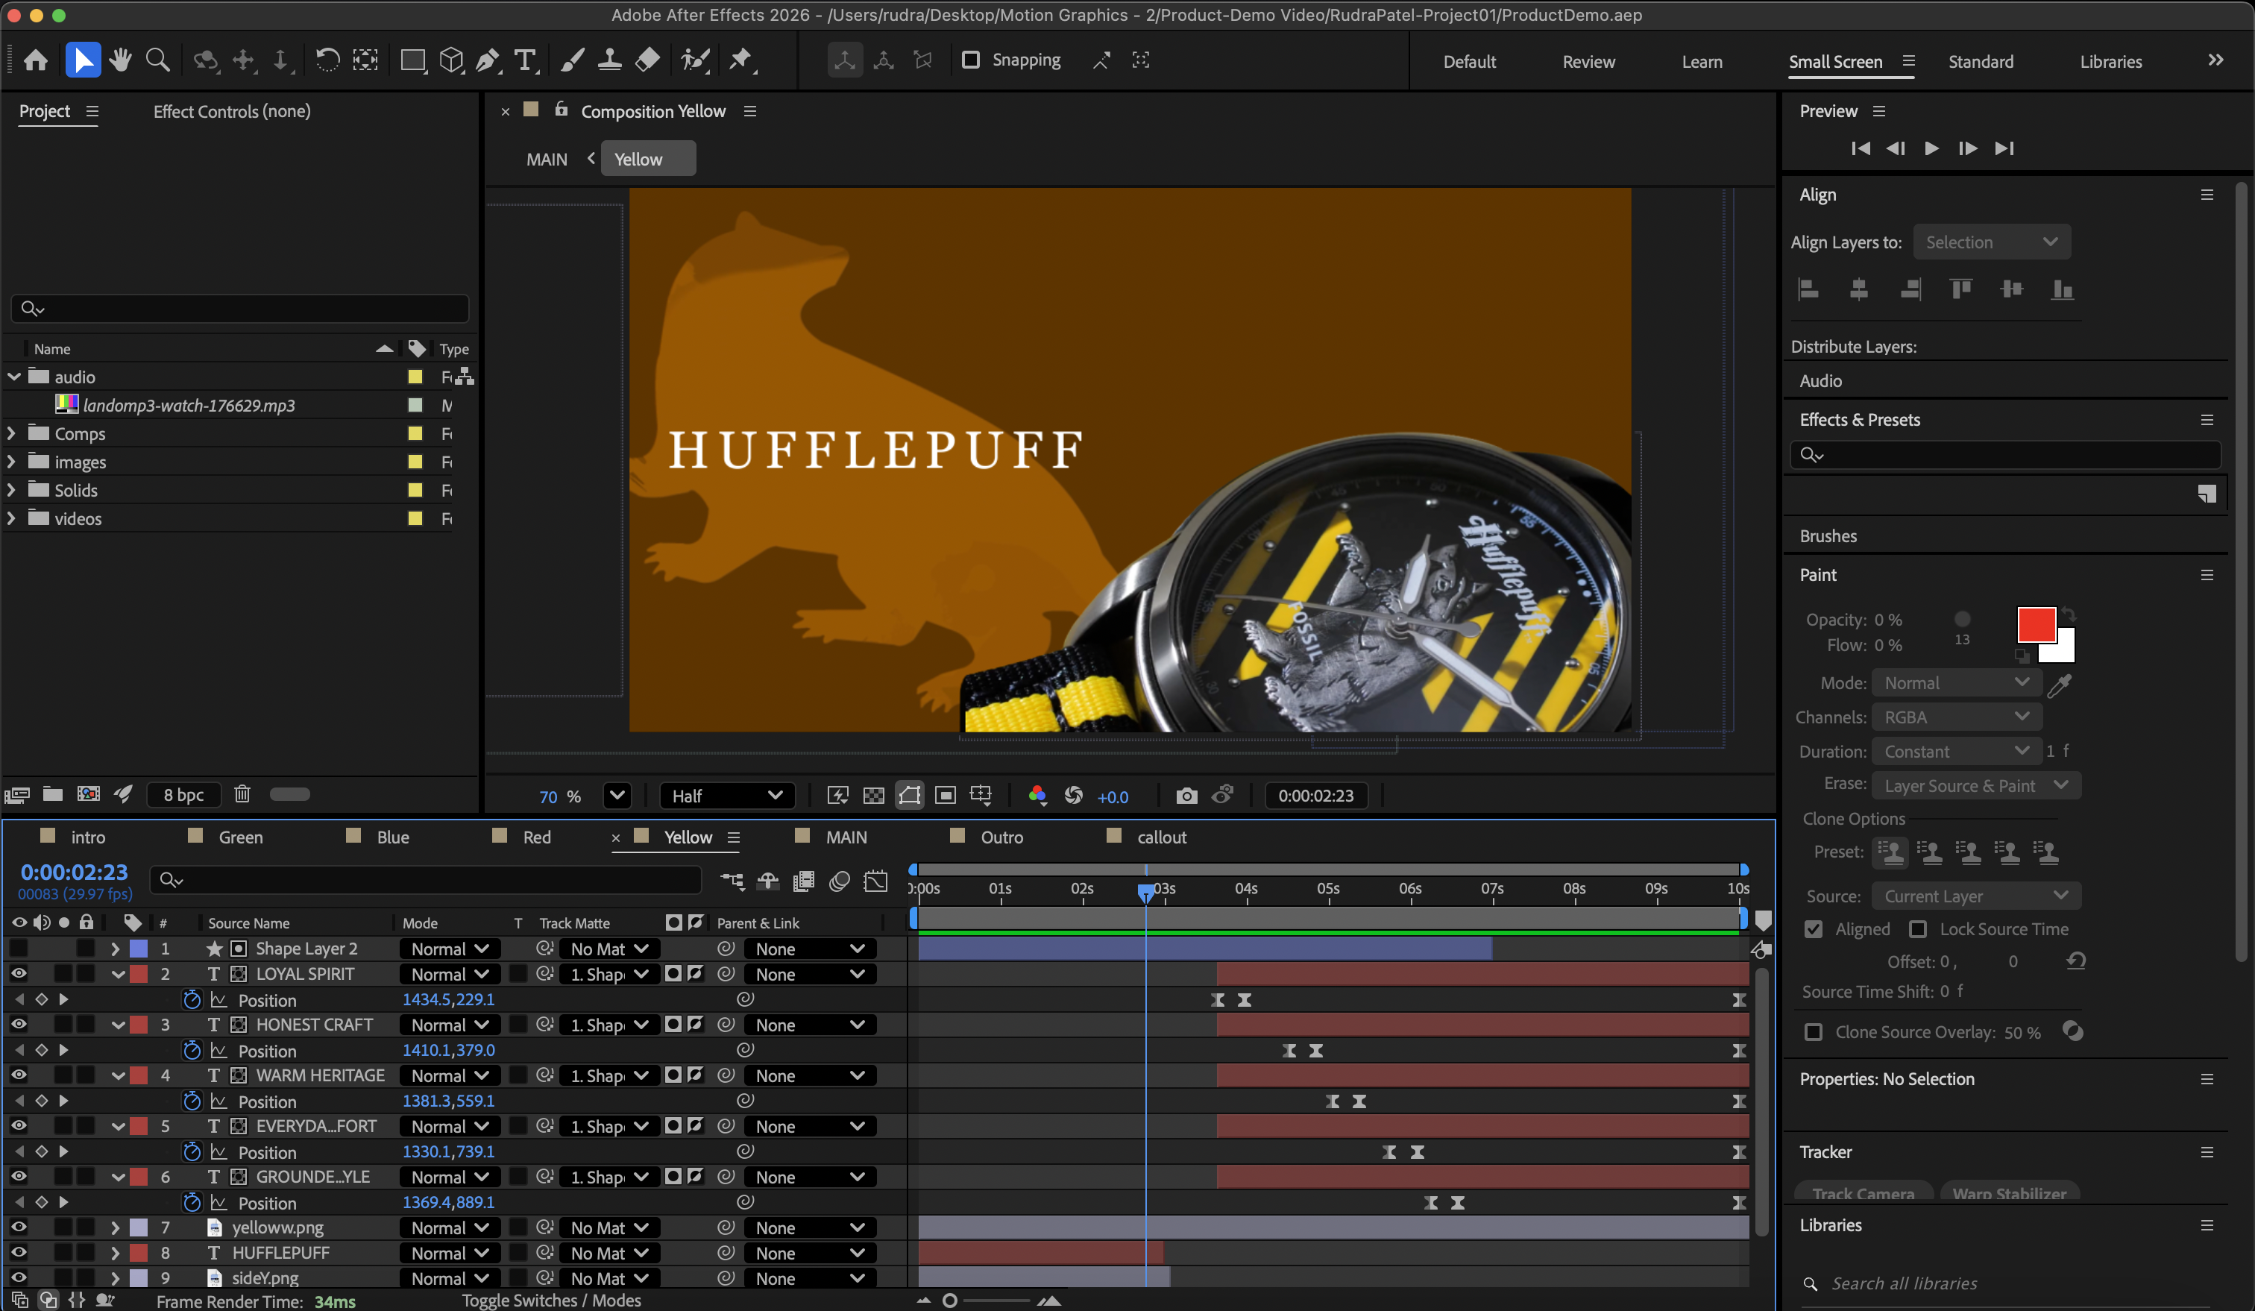
Task: Select the Rectangle shape tool
Action: tap(412, 60)
